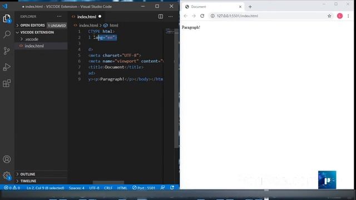Open a new Chrome tab
356x200 pixels.
coord(250,7)
